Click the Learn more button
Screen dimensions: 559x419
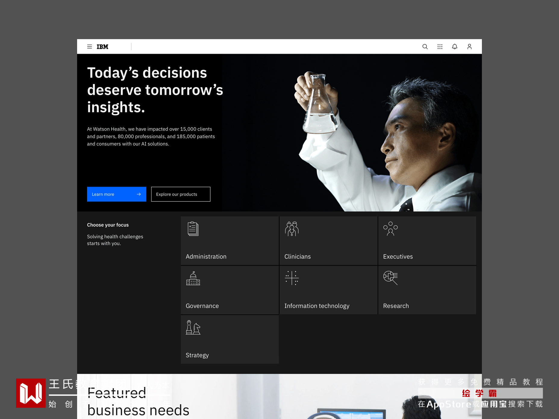coord(117,194)
